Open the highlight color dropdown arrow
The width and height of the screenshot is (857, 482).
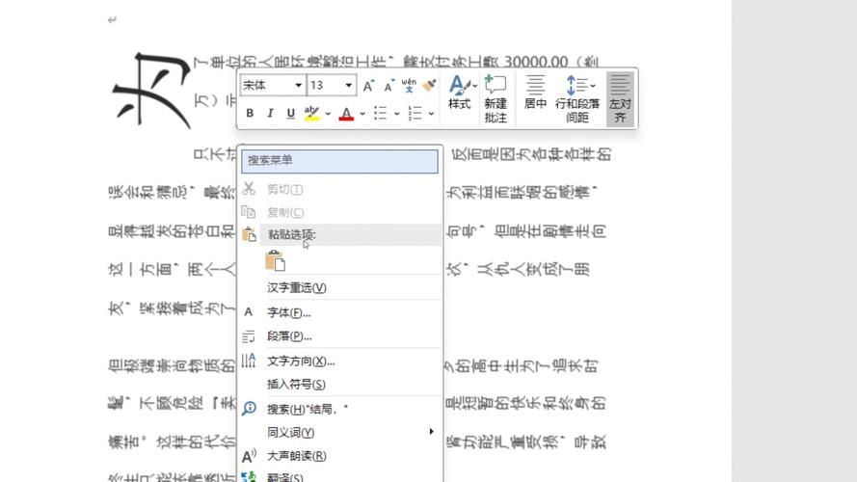tap(328, 114)
